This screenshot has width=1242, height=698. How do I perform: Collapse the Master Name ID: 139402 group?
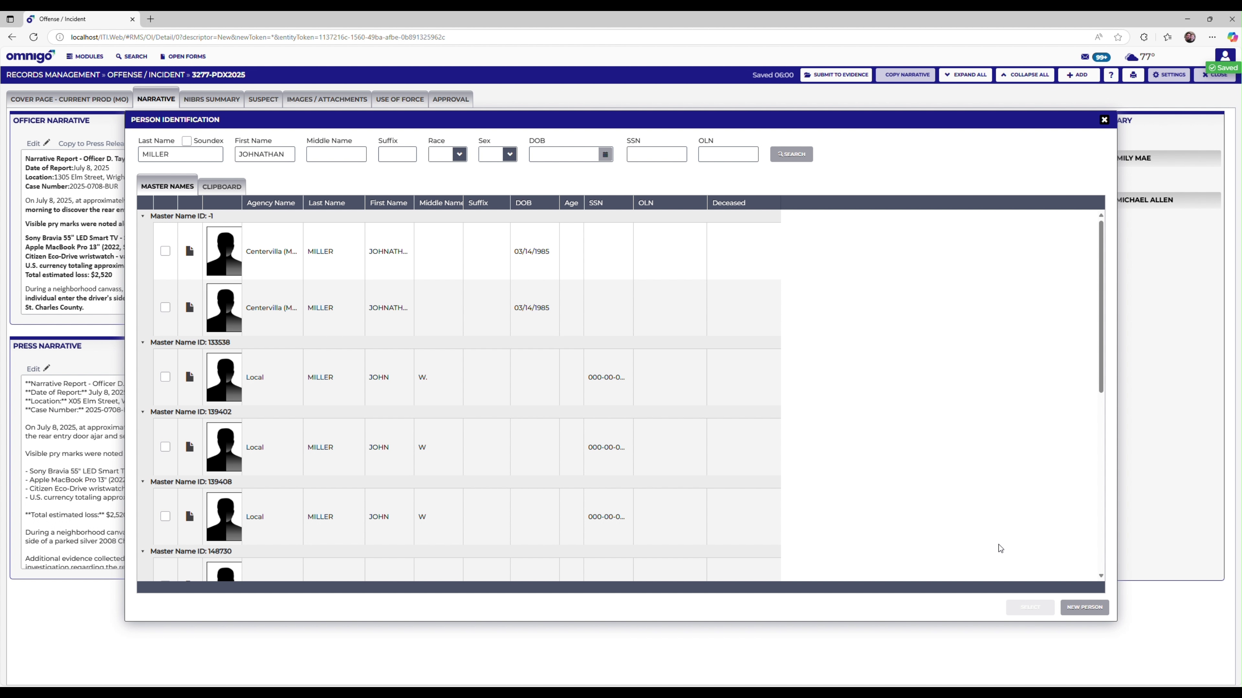143,411
